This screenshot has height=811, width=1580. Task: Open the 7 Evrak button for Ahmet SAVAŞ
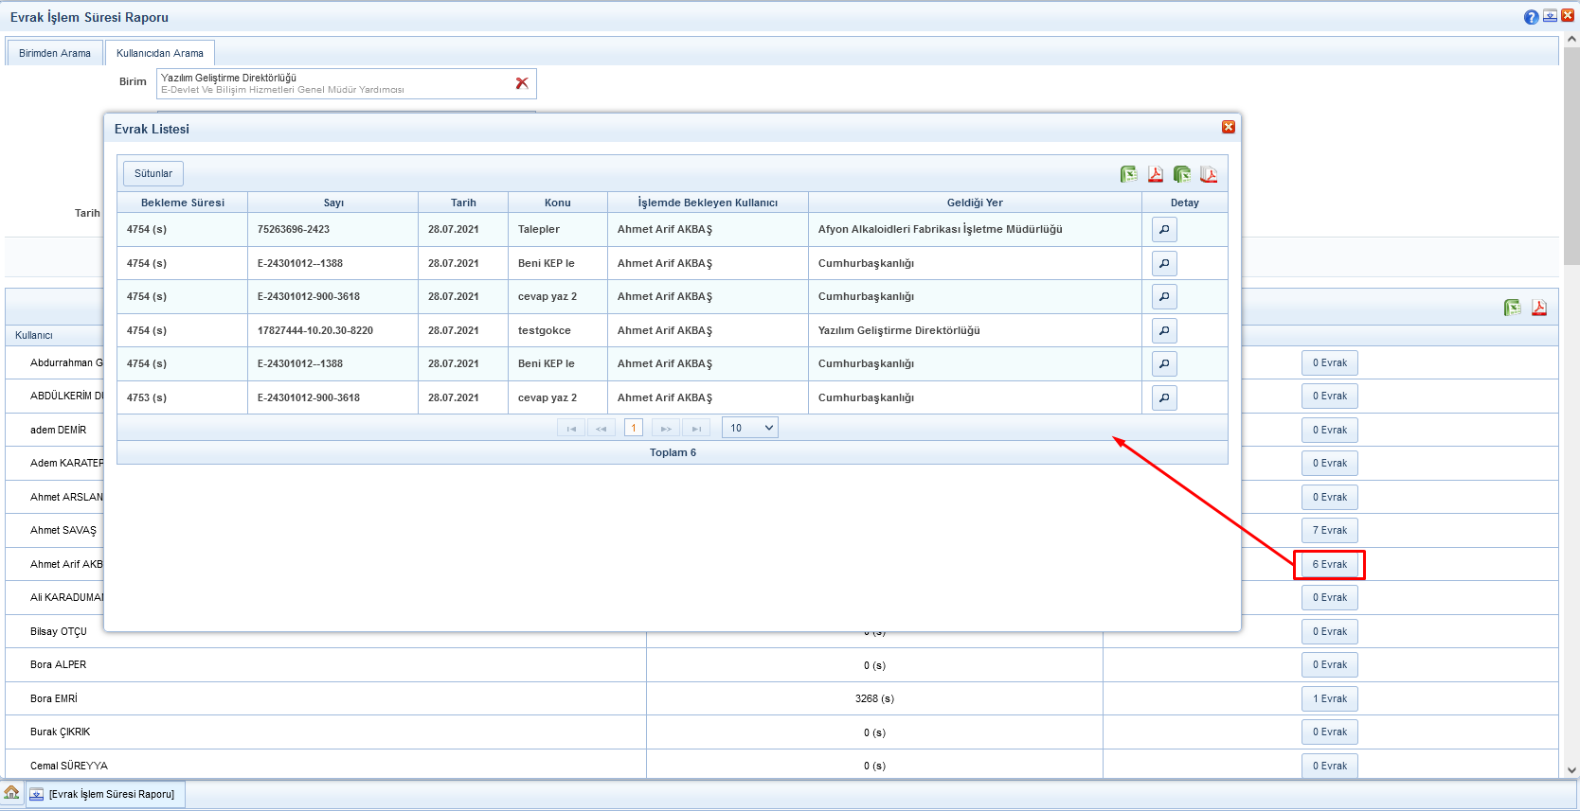[x=1329, y=531]
